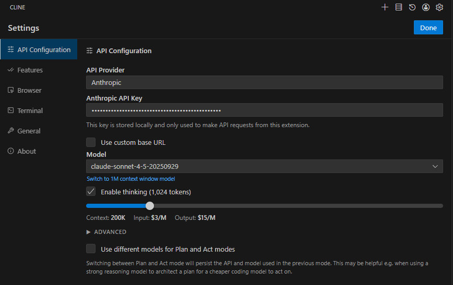
Task: Click the CLINE panel title
Action: (x=18, y=7)
